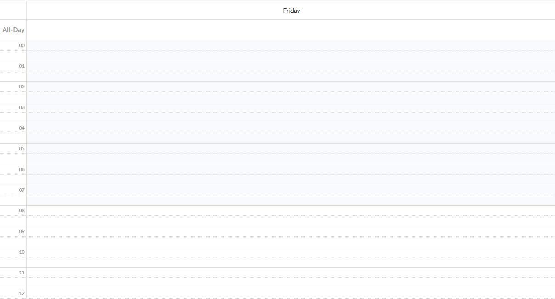Select the 10:00 time slot
Image resolution: width=555 pixels, height=299 pixels.
[x=291, y=252]
